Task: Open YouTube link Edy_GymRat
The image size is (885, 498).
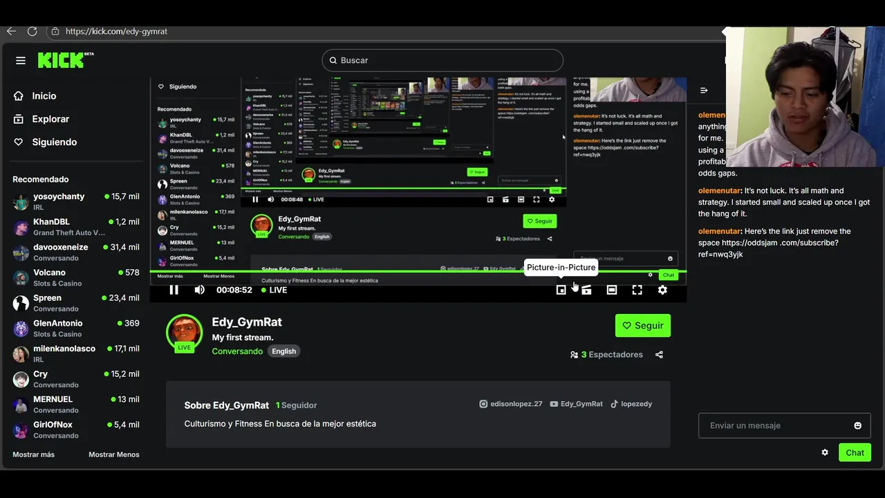Action: [576, 404]
